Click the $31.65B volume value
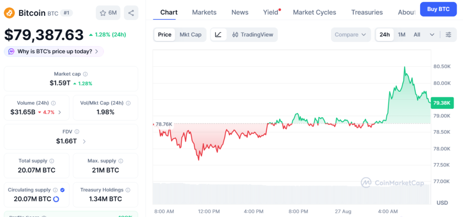The width and height of the screenshot is (463, 217). [23, 112]
